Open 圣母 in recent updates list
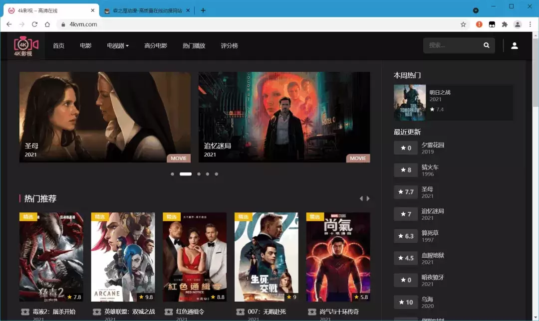This screenshot has width=539, height=321. (427, 189)
